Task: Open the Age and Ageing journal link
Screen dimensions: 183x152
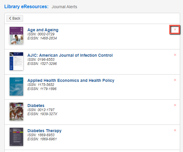Action: point(43,30)
